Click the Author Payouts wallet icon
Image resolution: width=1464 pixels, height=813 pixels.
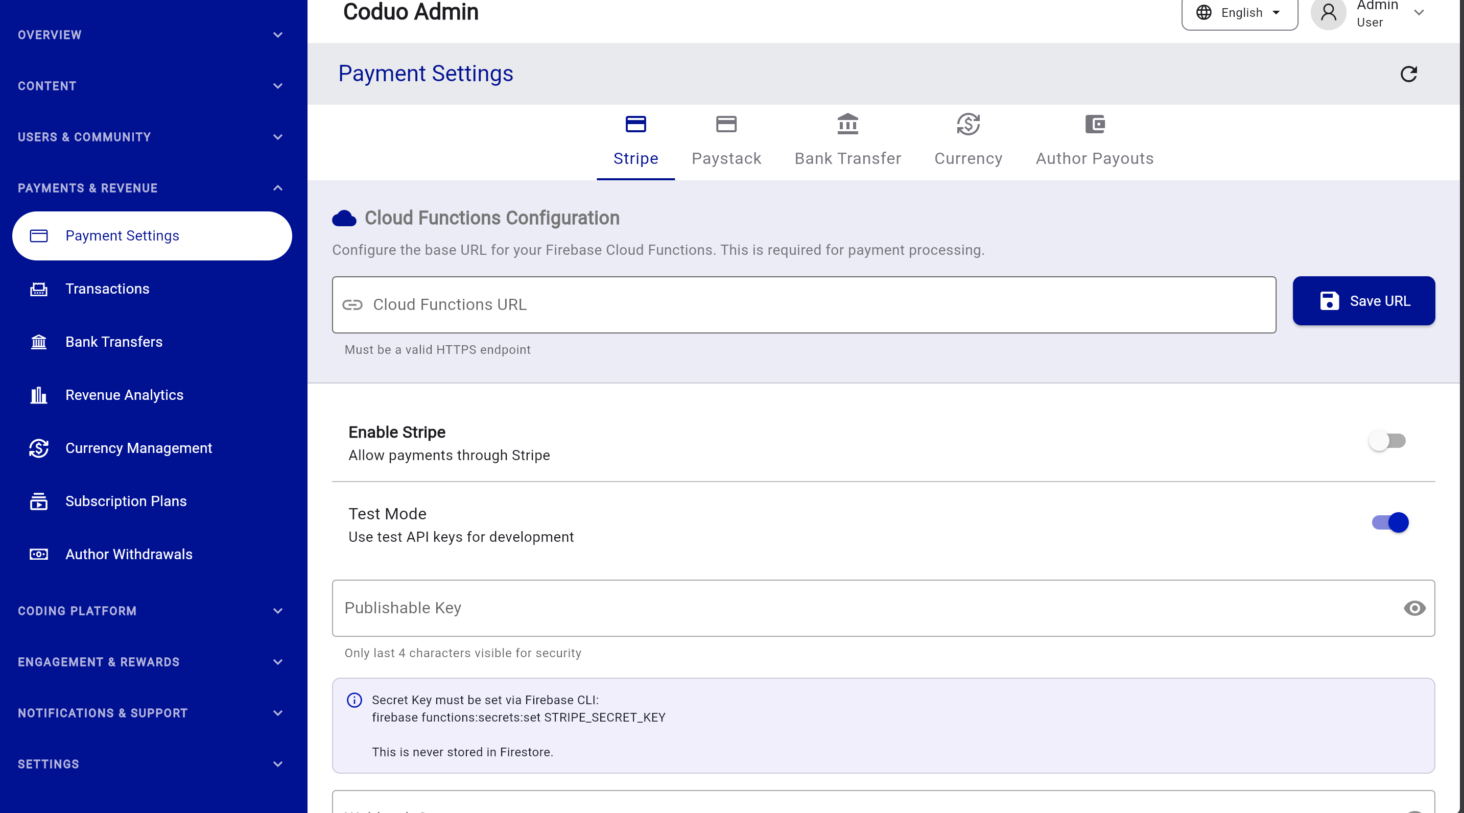click(x=1095, y=124)
